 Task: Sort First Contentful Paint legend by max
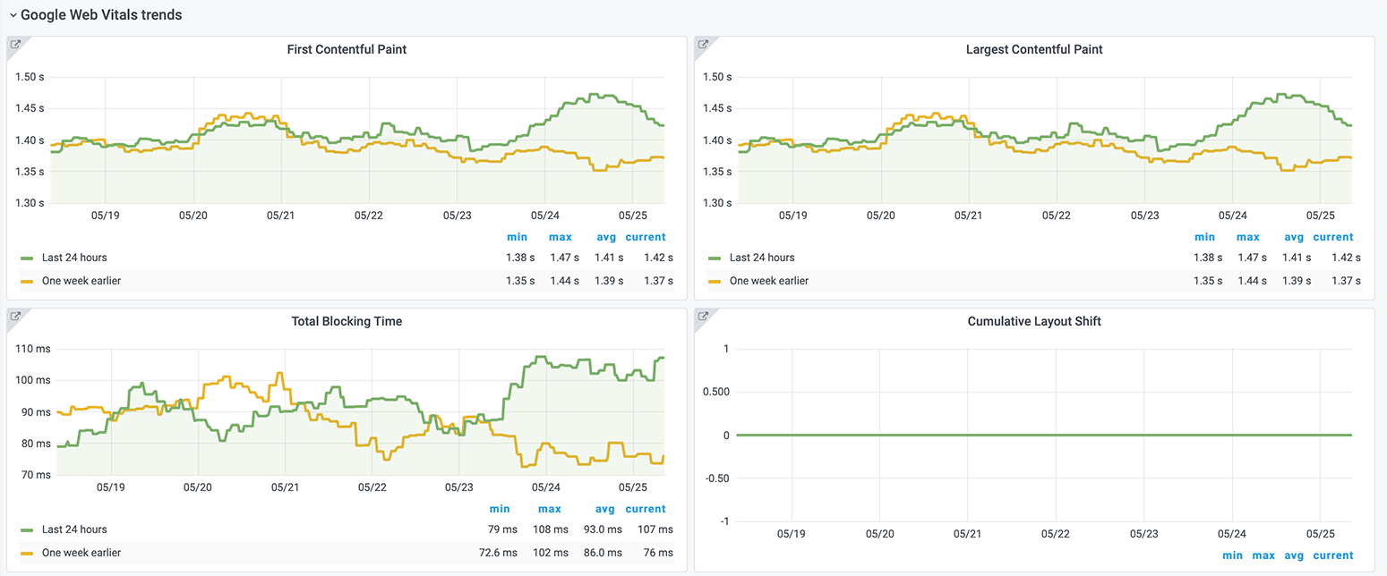[x=561, y=237]
